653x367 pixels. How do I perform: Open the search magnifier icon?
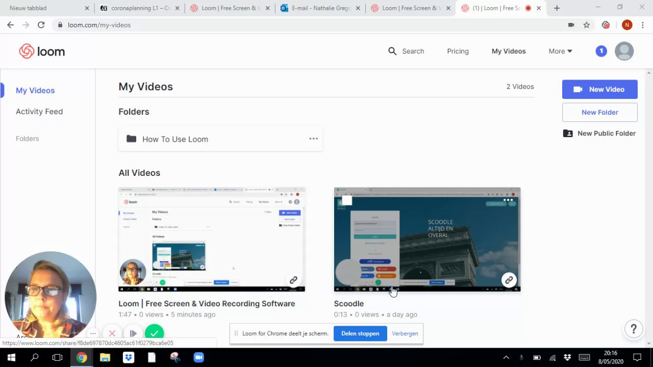(x=392, y=51)
